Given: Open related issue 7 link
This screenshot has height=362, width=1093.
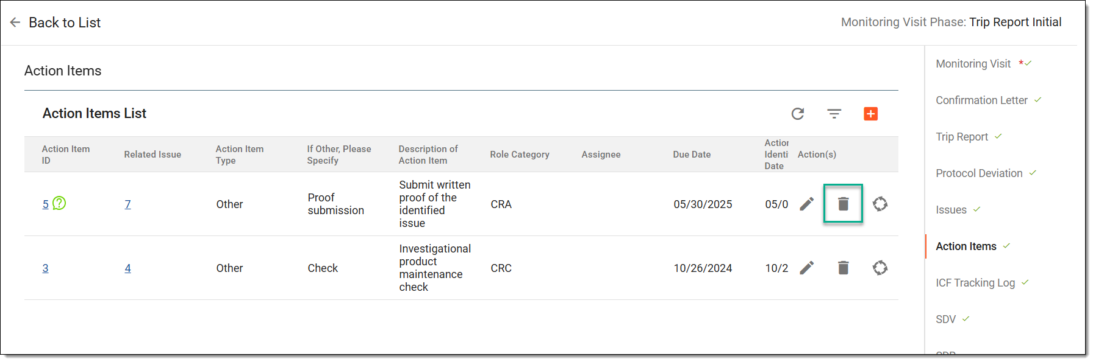Looking at the screenshot, I should [128, 204].
